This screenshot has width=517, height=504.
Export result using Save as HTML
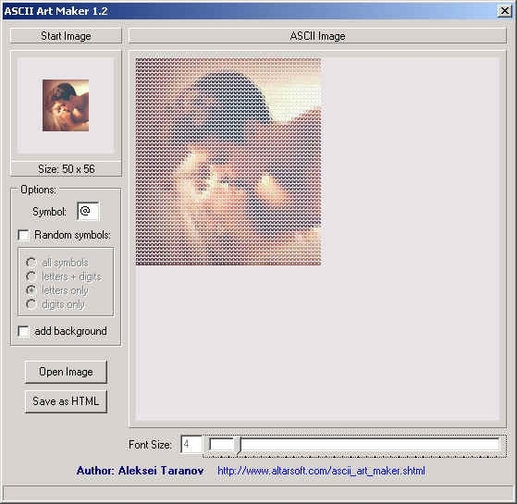click(66, 401)
